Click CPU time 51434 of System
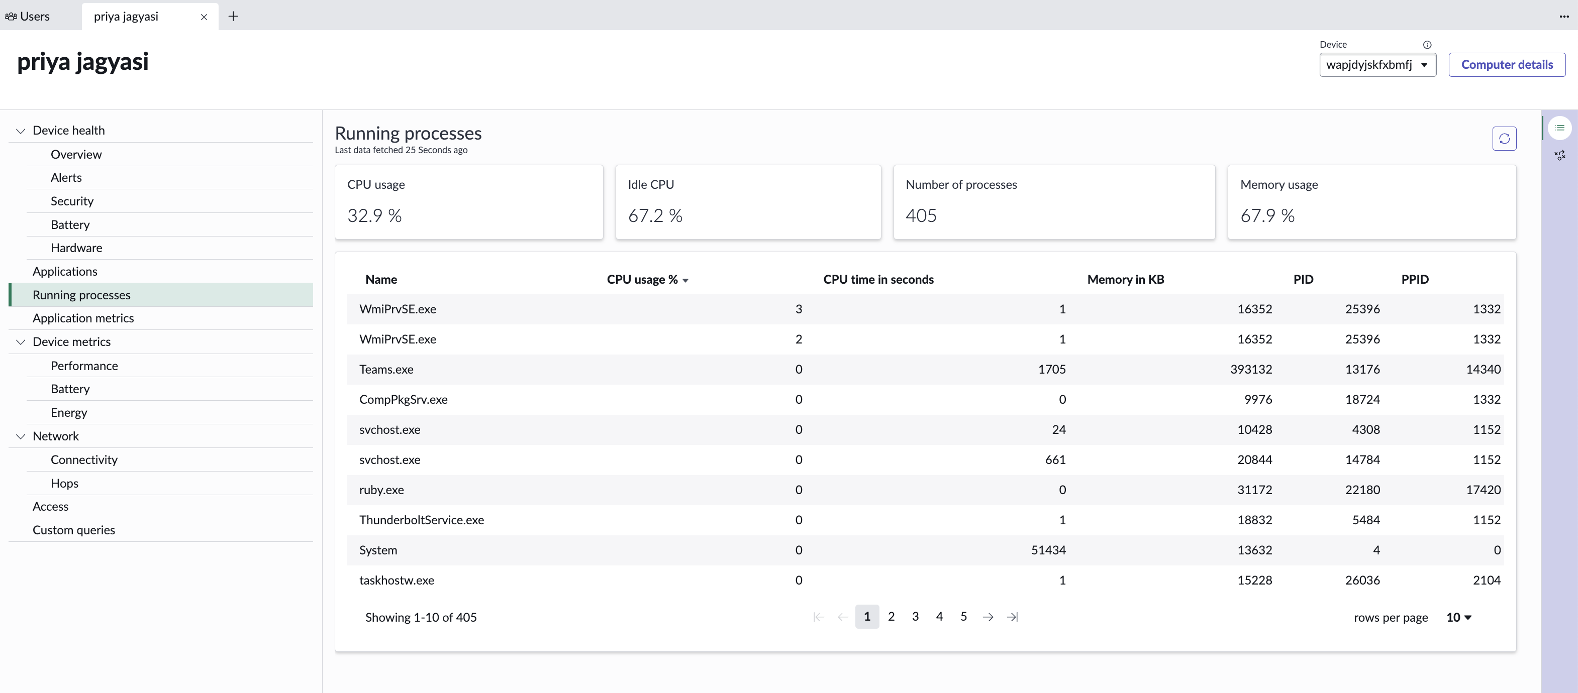The height and width of the screenshot is (693, 1578). click(1048, 550)
